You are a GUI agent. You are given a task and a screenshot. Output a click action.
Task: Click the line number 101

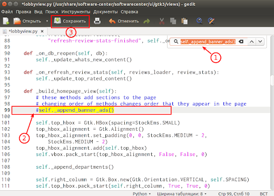(6, 123)
